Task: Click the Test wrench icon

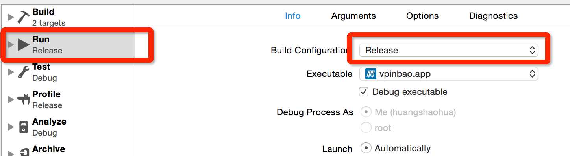Action: click(24, 72)
